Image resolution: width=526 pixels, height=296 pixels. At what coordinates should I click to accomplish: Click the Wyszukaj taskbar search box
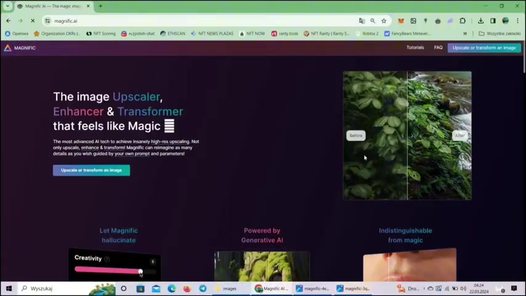pyautogui.click(x=65, y=289)
